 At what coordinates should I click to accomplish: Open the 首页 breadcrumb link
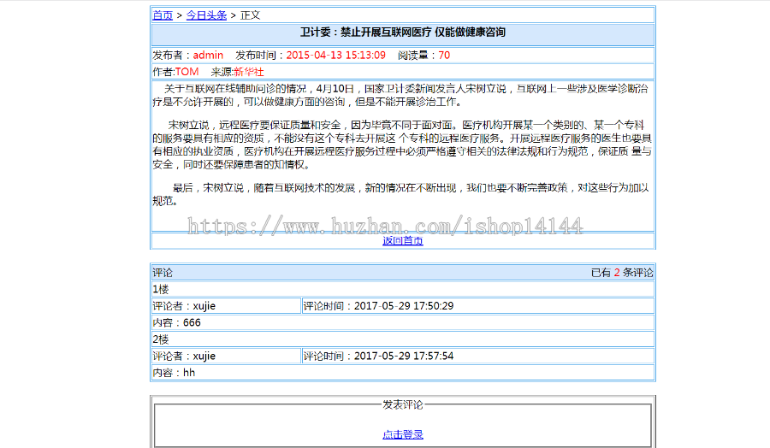click(x=163, y=15)
